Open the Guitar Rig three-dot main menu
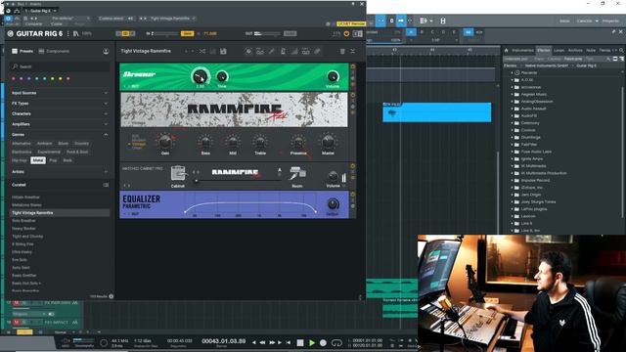 pyautogui.click(x=68, y=34)
